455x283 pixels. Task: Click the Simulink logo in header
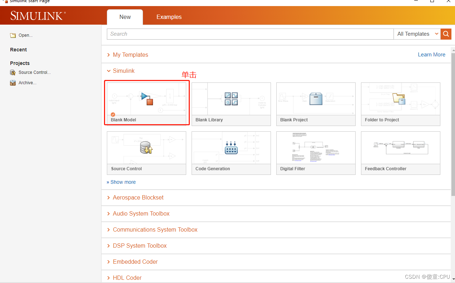[38, 16]
